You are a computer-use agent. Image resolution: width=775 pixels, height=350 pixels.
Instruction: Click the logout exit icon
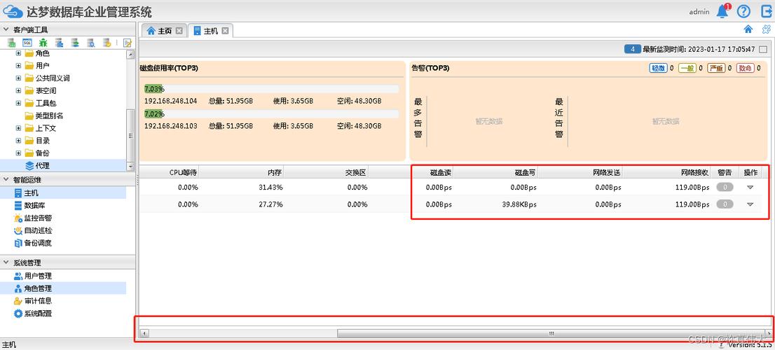766,11
